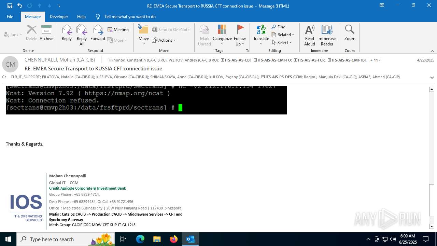
Task: Forward this email
Action: (x=98, y=33)
